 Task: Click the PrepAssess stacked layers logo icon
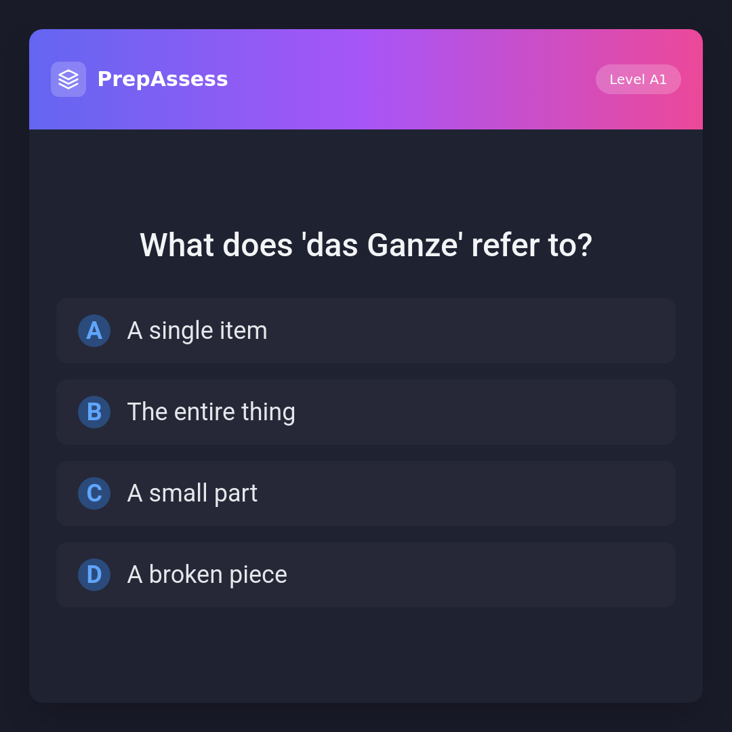point(68,79)
